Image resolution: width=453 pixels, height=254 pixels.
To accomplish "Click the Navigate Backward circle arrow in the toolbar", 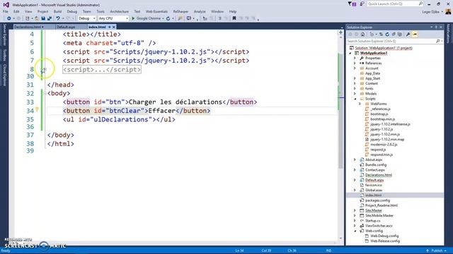I will coord(9,18).
